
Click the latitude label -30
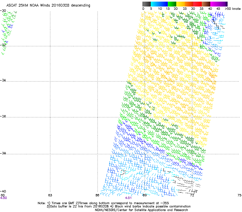click(x=3, y=11)
